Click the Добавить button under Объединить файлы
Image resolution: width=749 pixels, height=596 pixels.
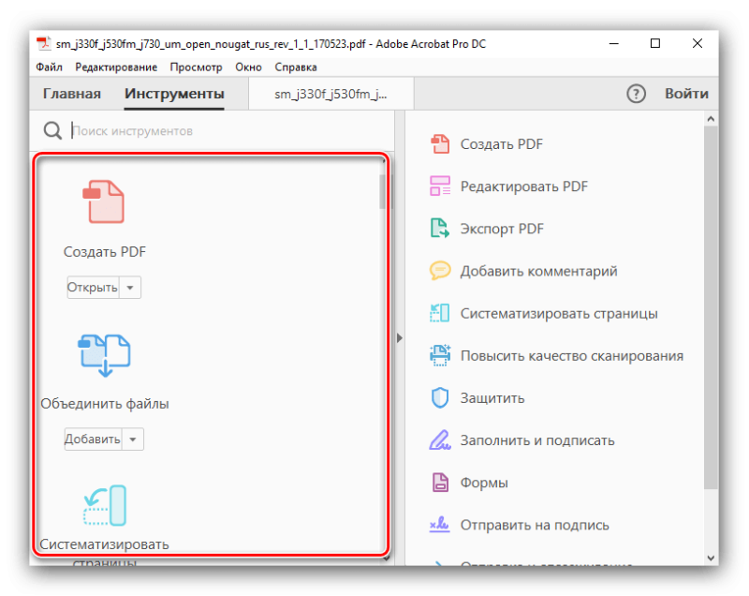93,439
